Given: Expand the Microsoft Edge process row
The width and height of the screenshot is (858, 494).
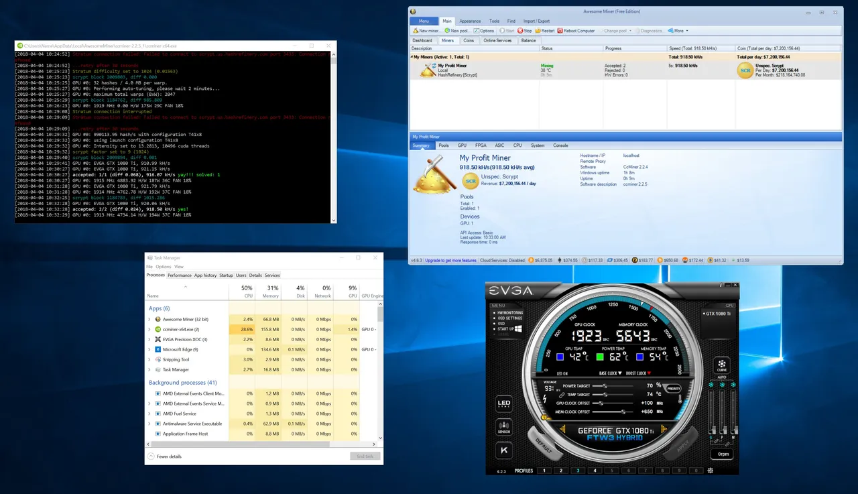Looking at the screenshot, I should point(149,349).
